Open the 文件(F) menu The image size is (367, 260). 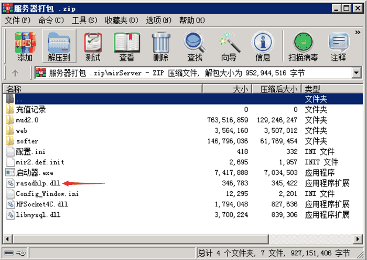coord(18,20)
